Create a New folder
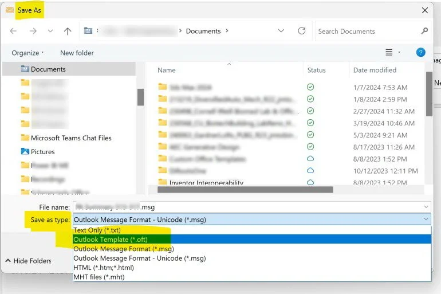The width and height of the screenshot is (441, 294). point(77,53)
